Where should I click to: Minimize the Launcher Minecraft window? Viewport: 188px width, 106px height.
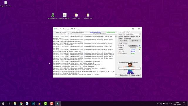127,29
